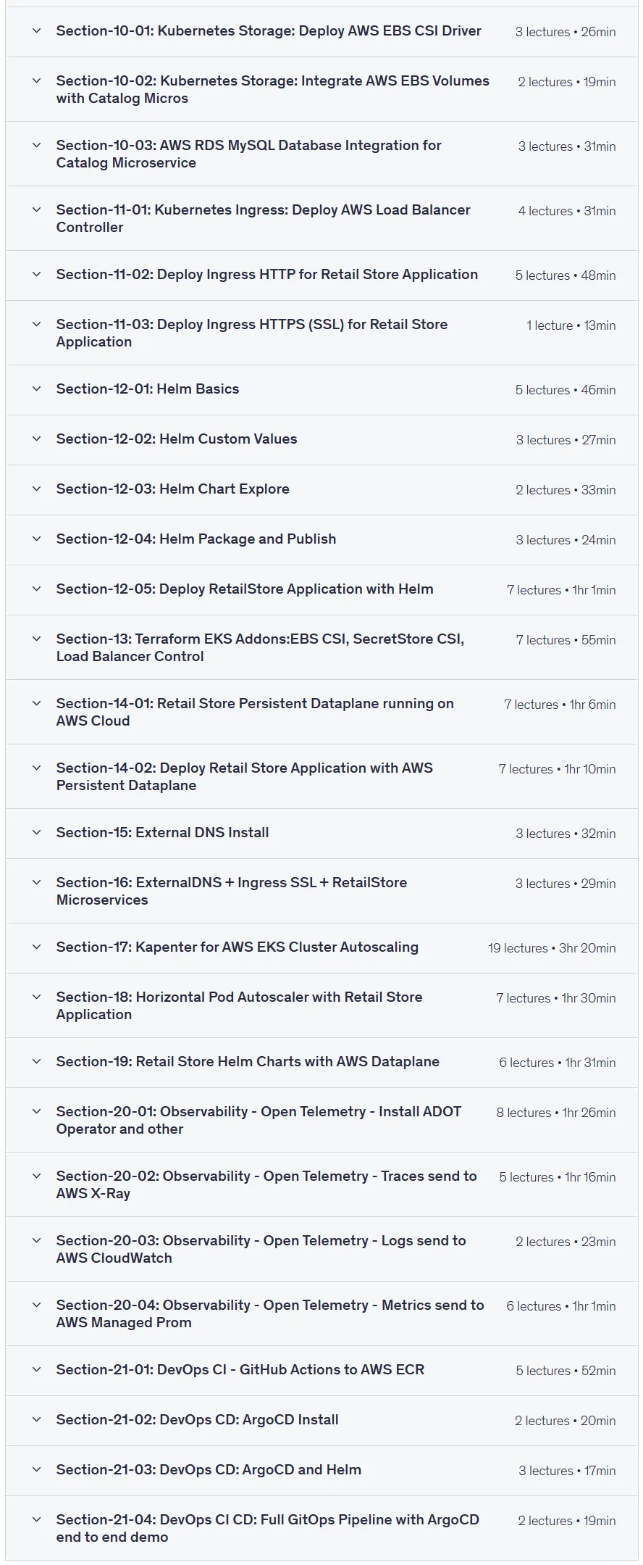Expand Section-12-01 Helm Basics chevron
The width and height of the screenshot is (643, 1565).
pos(36,389)
